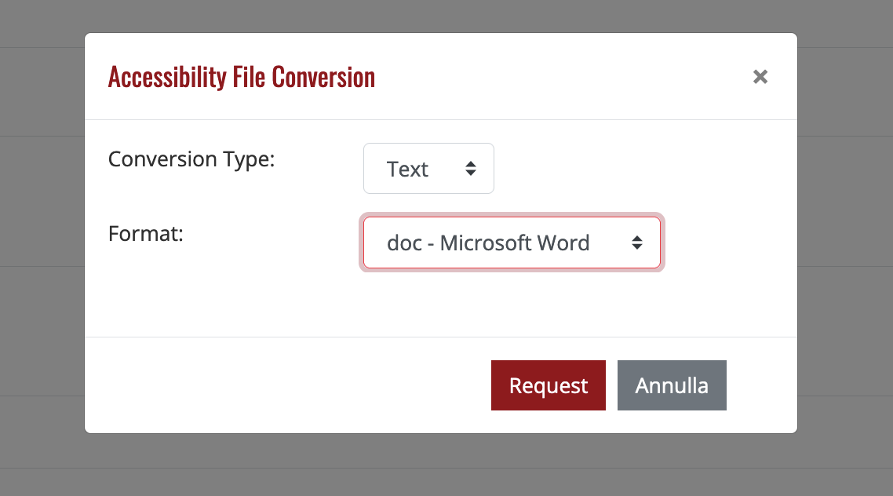This screenshot has width=893, height=496.
Task: Click the "Text" value in Conversion Type
Action: [x=407, y=170]
